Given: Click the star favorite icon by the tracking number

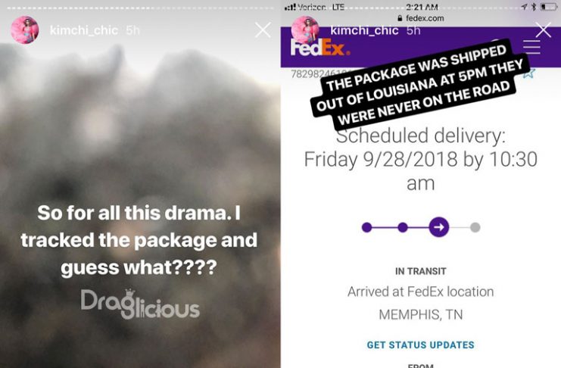Looking at the screenshot, I should (x=528, y=73).
